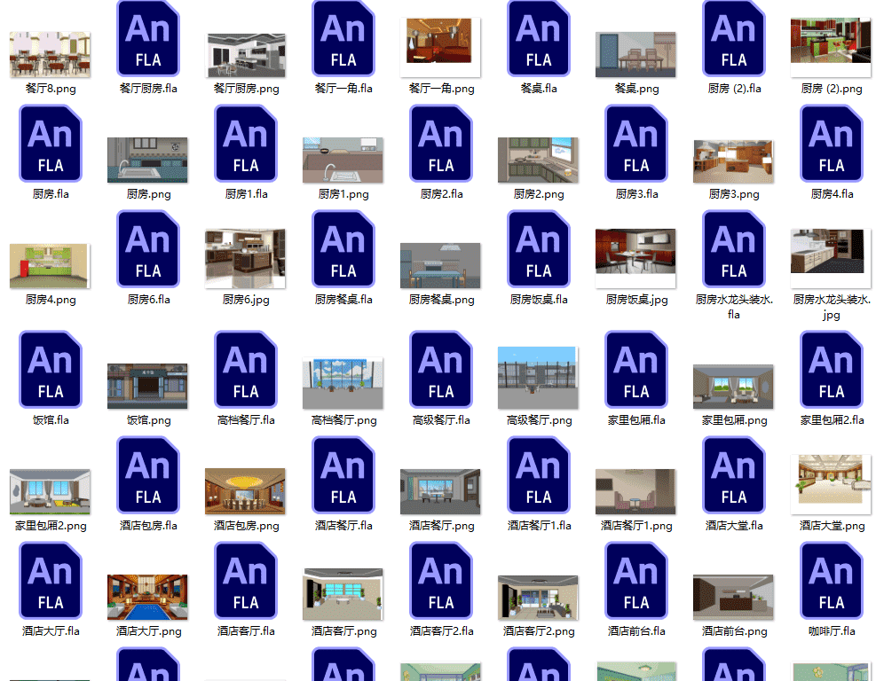This screenshot has height=681, width=876.
Task: Click the 餐桌.fla Animate file icon
Action: tap(539, 38)
